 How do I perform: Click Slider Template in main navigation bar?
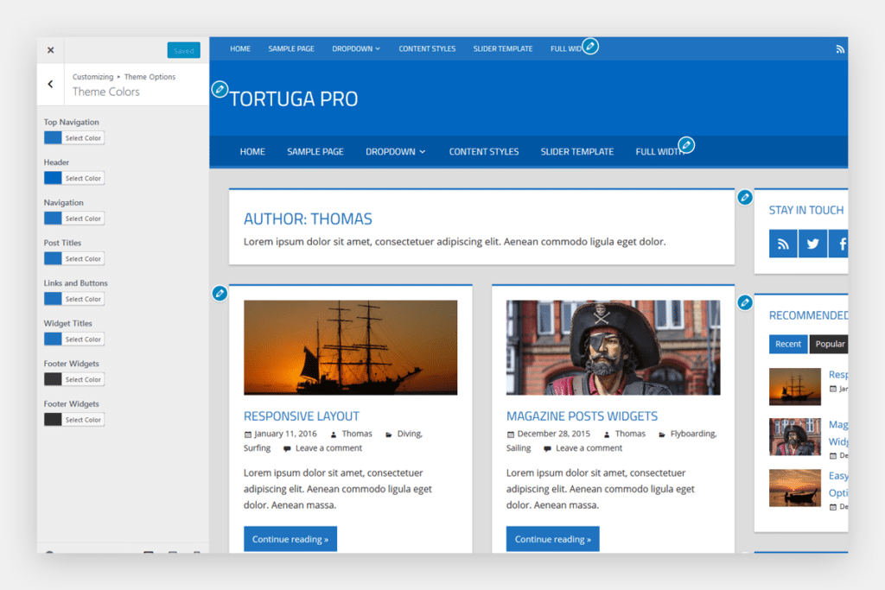576,152
